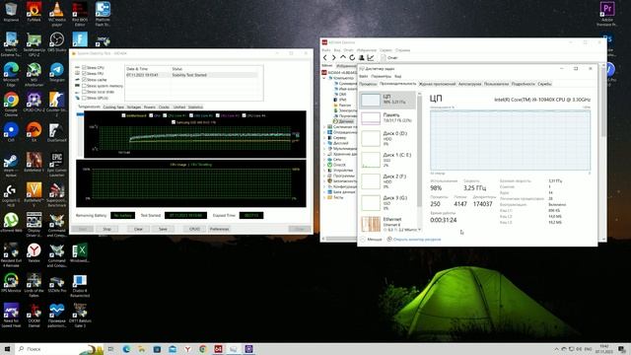Screen dimensions: 631x355
Task: Toggle Samsung SSD graph checkbox
Action: [174, 122]
